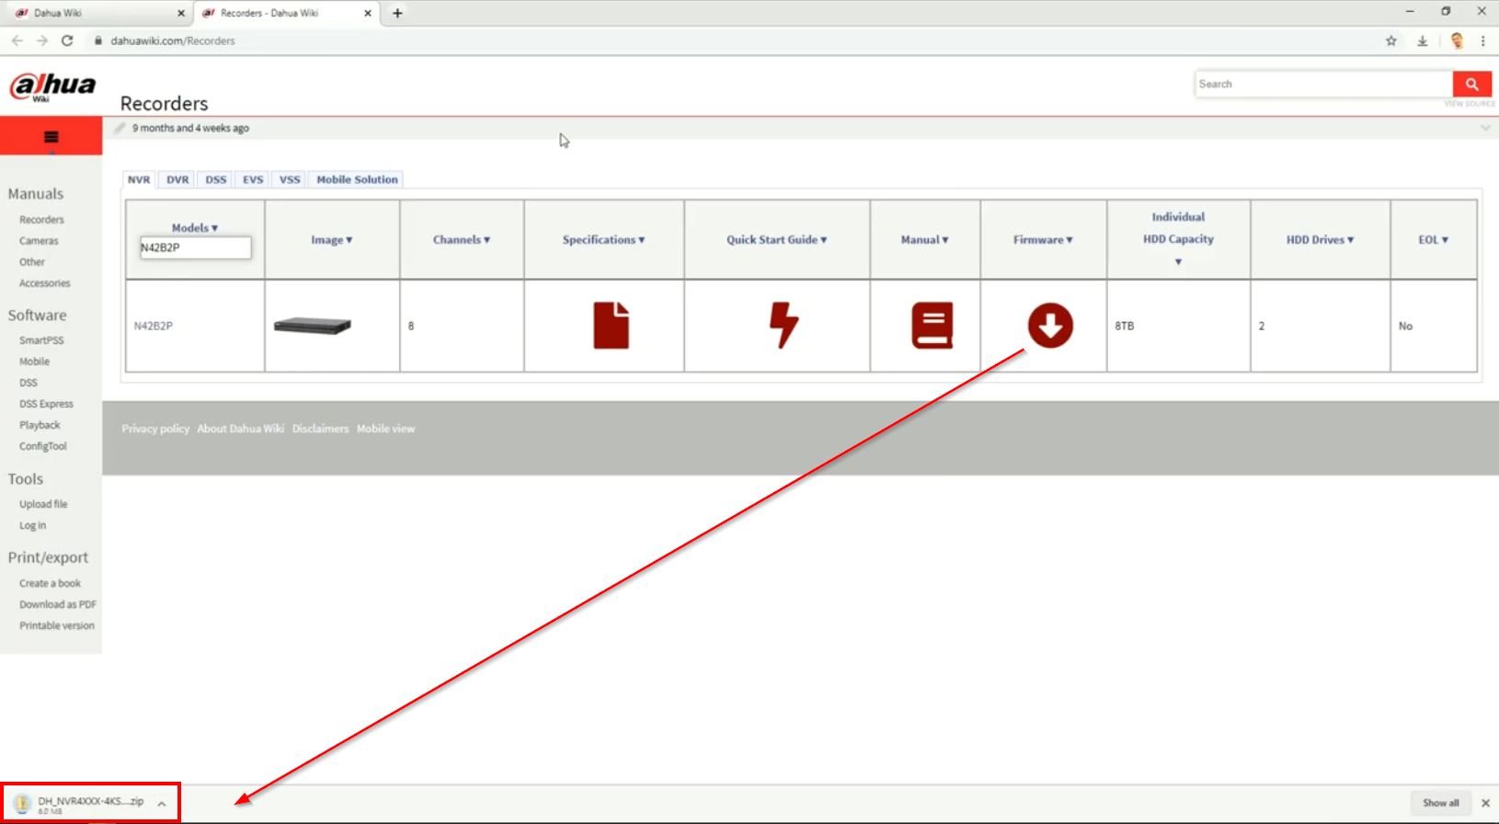Screen dimensions: 1499x824
Task: Switch to the DVR tab
Action: pyautogui.click(x=177, y=179)
